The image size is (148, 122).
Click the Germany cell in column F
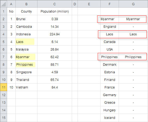[x=109, y=95]
